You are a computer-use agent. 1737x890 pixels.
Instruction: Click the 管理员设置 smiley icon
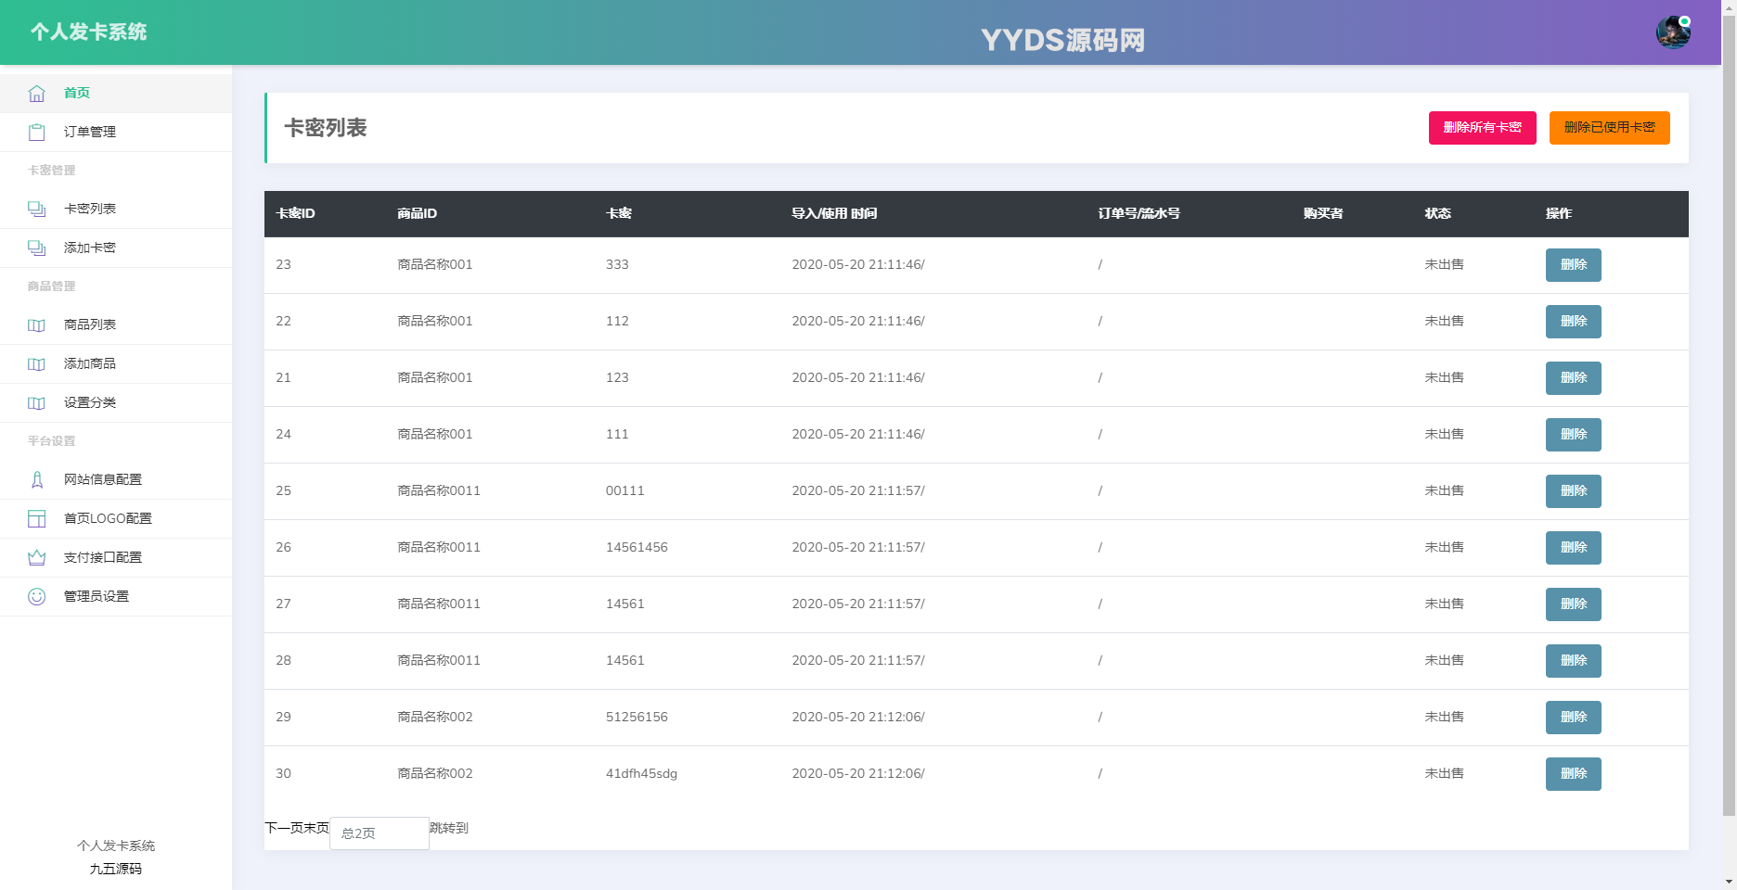(x=36, y=596)
